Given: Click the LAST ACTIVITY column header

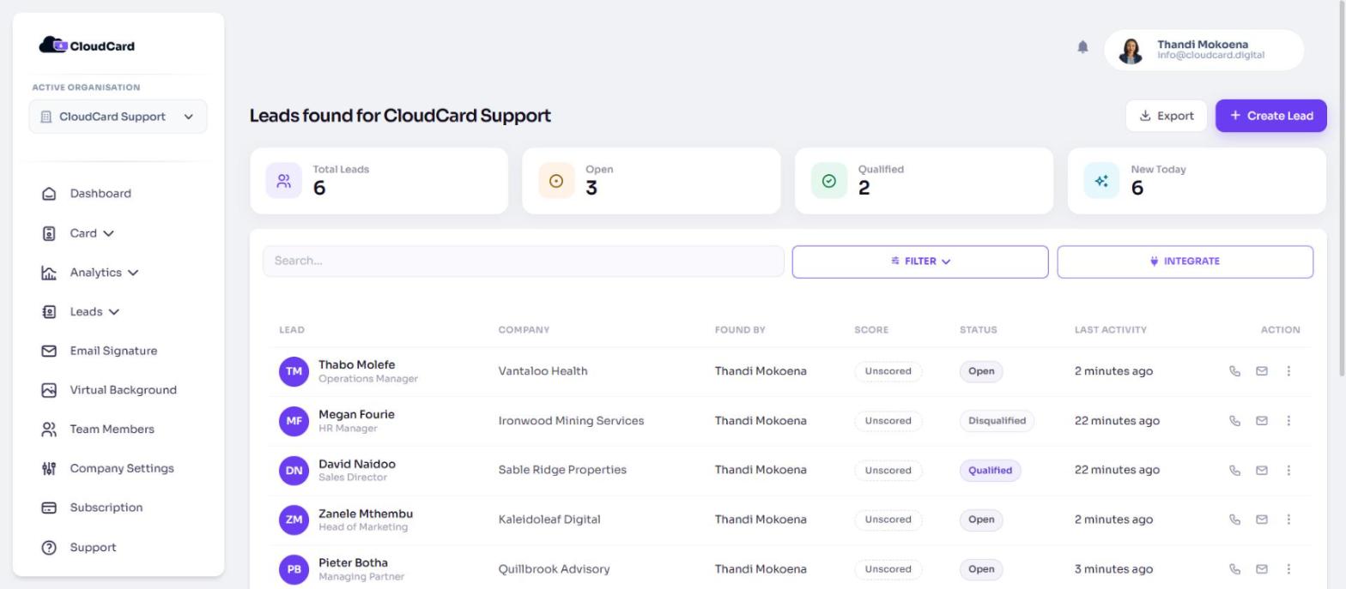Looking at the screenshot, I should 1110,330.
